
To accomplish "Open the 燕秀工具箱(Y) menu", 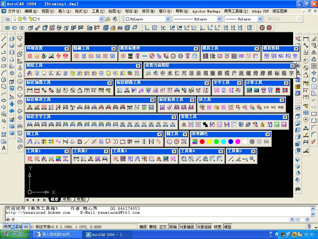I will tap(236, 11).
